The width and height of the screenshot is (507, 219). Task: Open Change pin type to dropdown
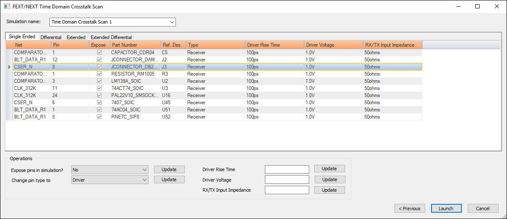(110, 180)
